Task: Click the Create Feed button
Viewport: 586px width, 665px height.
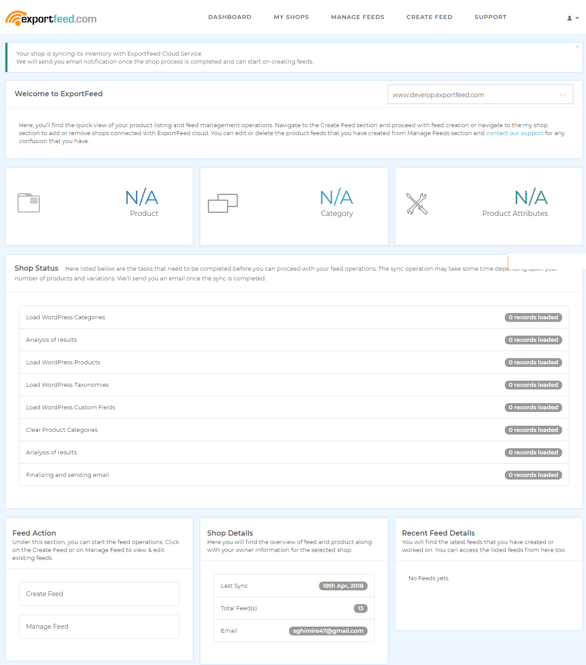Action: click(x=99, y=594)
